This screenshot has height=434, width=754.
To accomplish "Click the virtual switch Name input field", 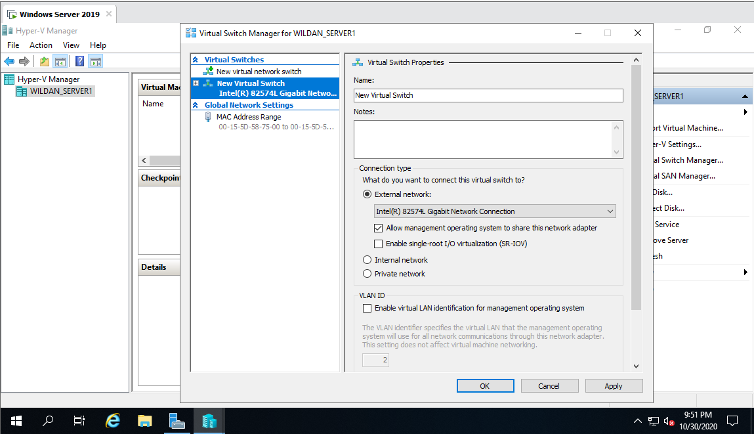I will (488, 95).
